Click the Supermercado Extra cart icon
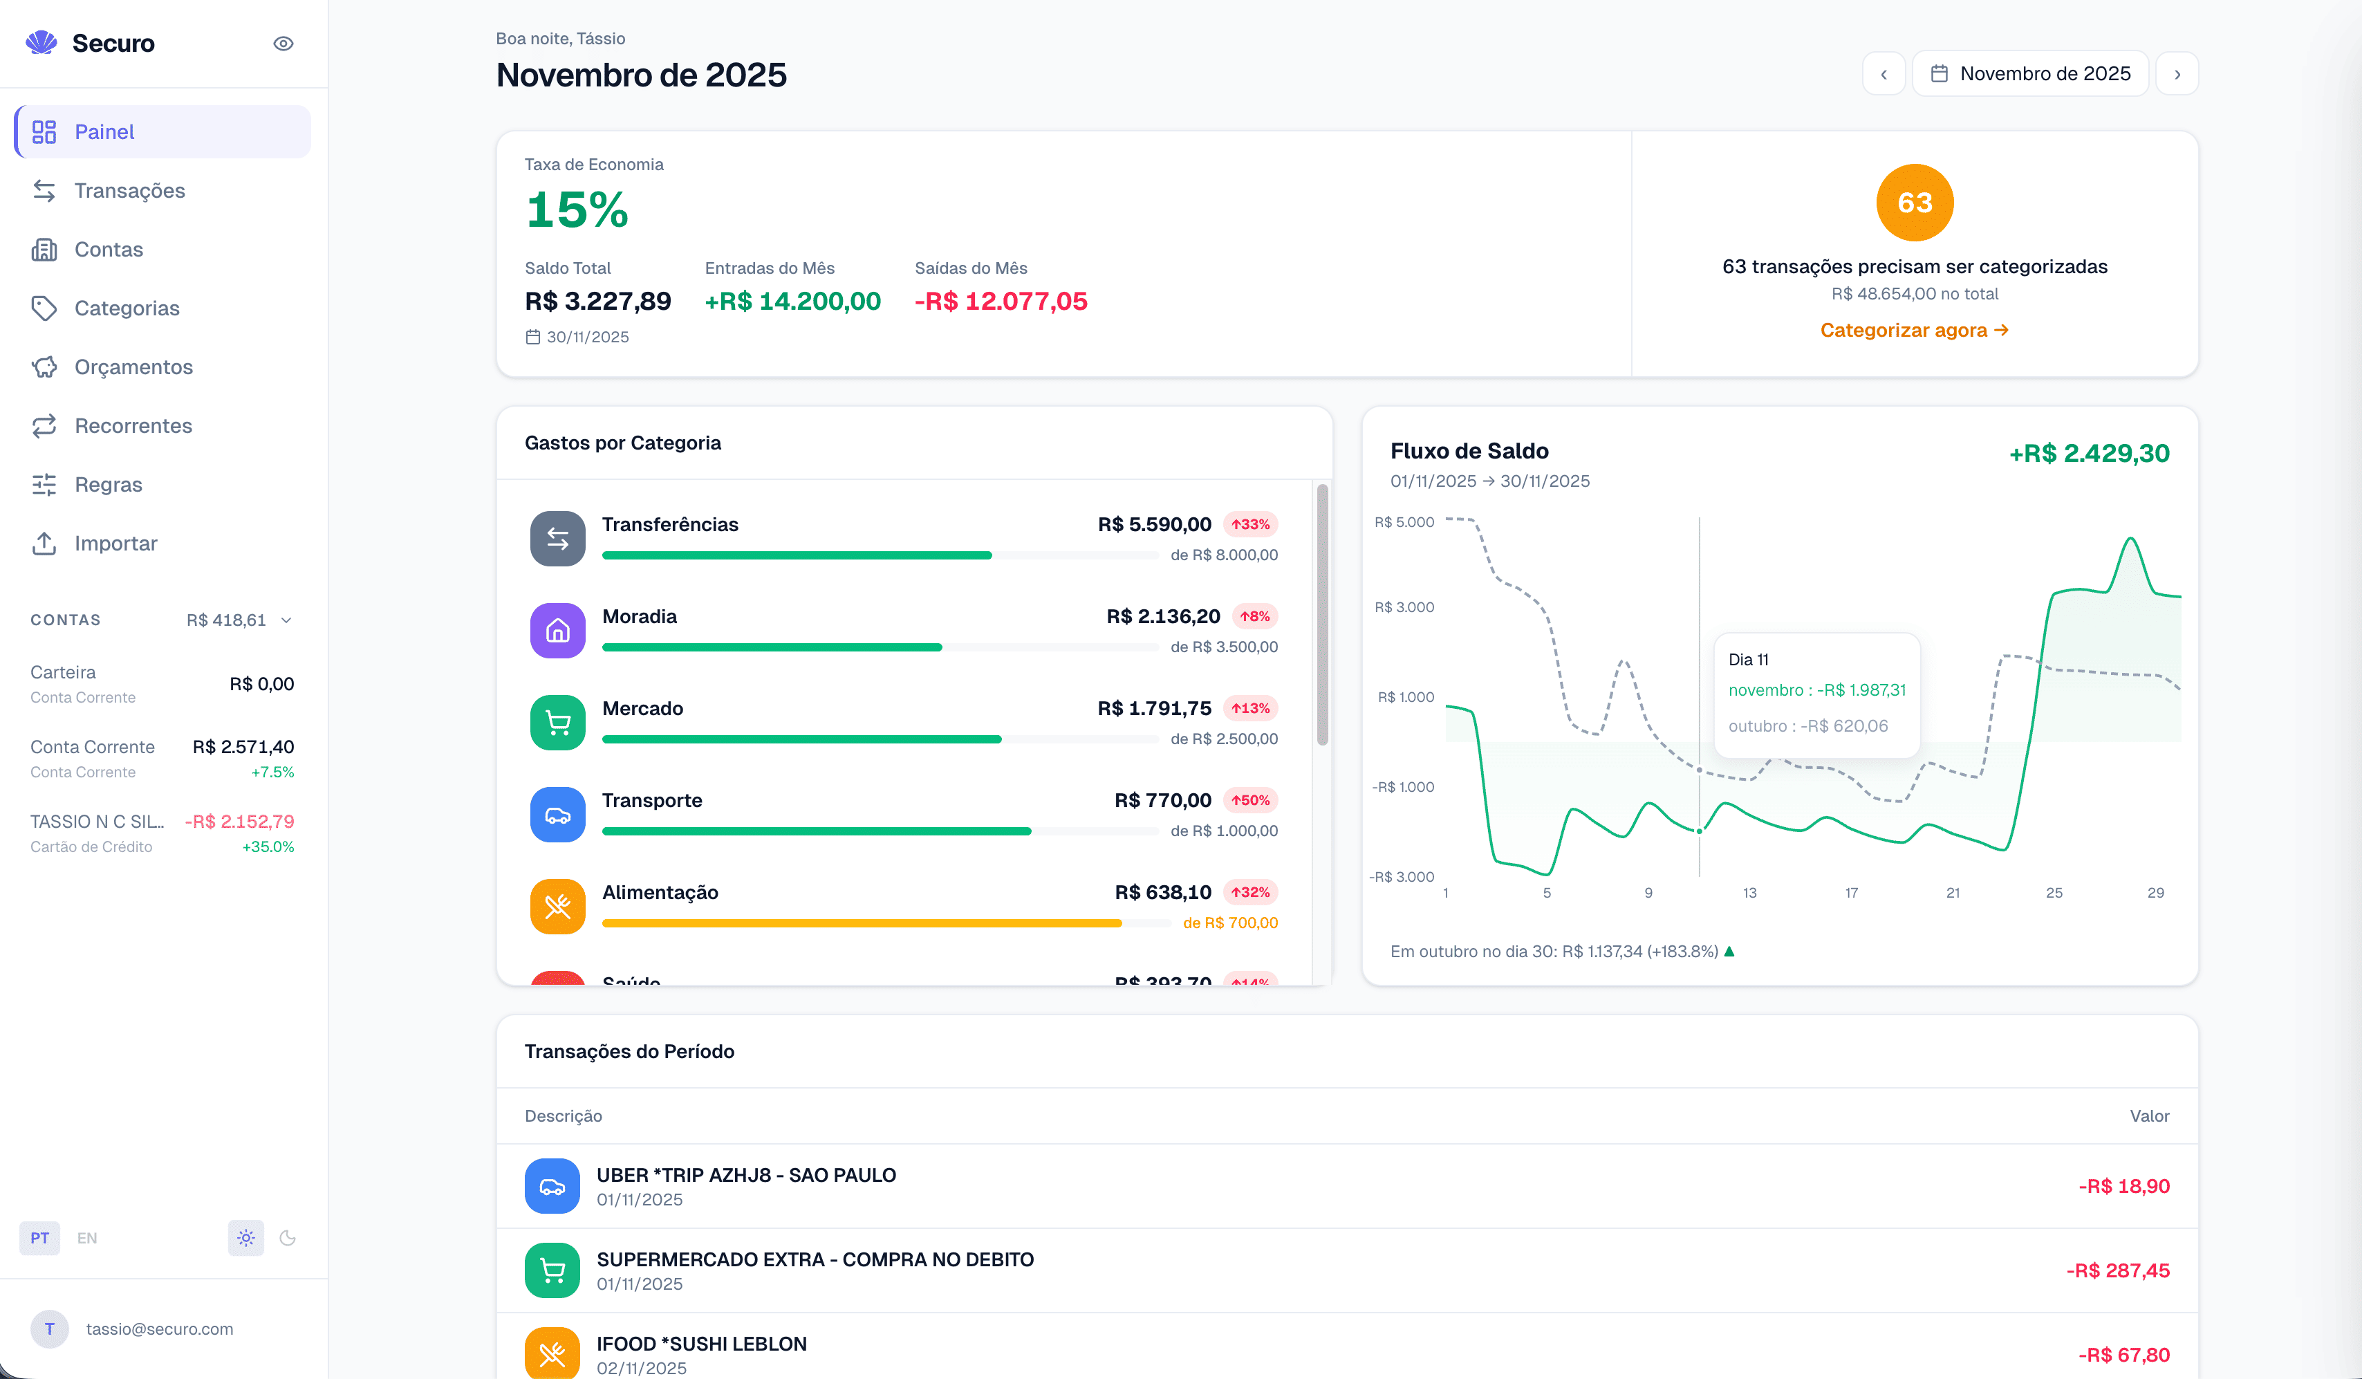2362x1379 pixels. [552, 1270]
